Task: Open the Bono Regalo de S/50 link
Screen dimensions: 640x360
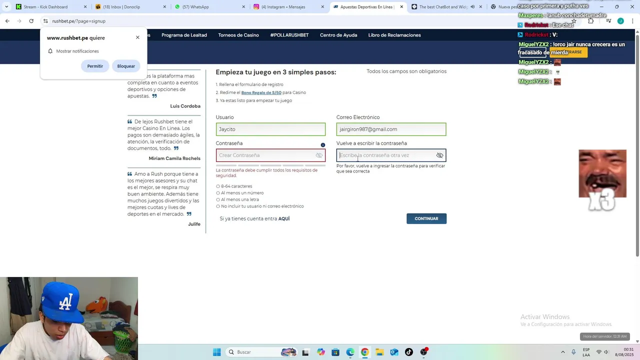Action: (x=261, y=92)
